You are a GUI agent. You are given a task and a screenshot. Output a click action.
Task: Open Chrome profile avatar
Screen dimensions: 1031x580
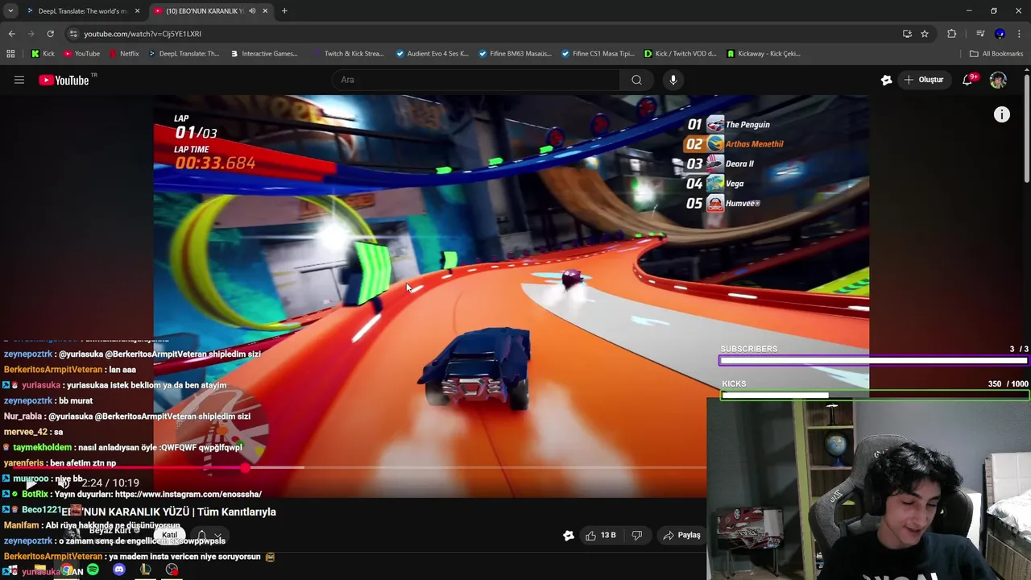(1000, 34)
